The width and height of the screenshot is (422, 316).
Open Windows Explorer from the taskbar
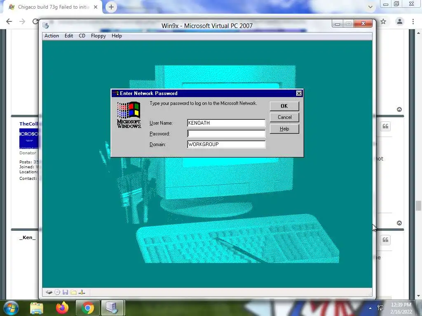point(37,308)
